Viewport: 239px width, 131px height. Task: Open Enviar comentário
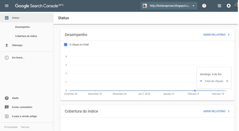coord(22,107)
